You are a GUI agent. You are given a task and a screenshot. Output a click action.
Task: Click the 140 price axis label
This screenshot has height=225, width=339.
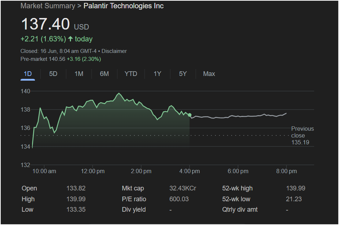(25, 91)
